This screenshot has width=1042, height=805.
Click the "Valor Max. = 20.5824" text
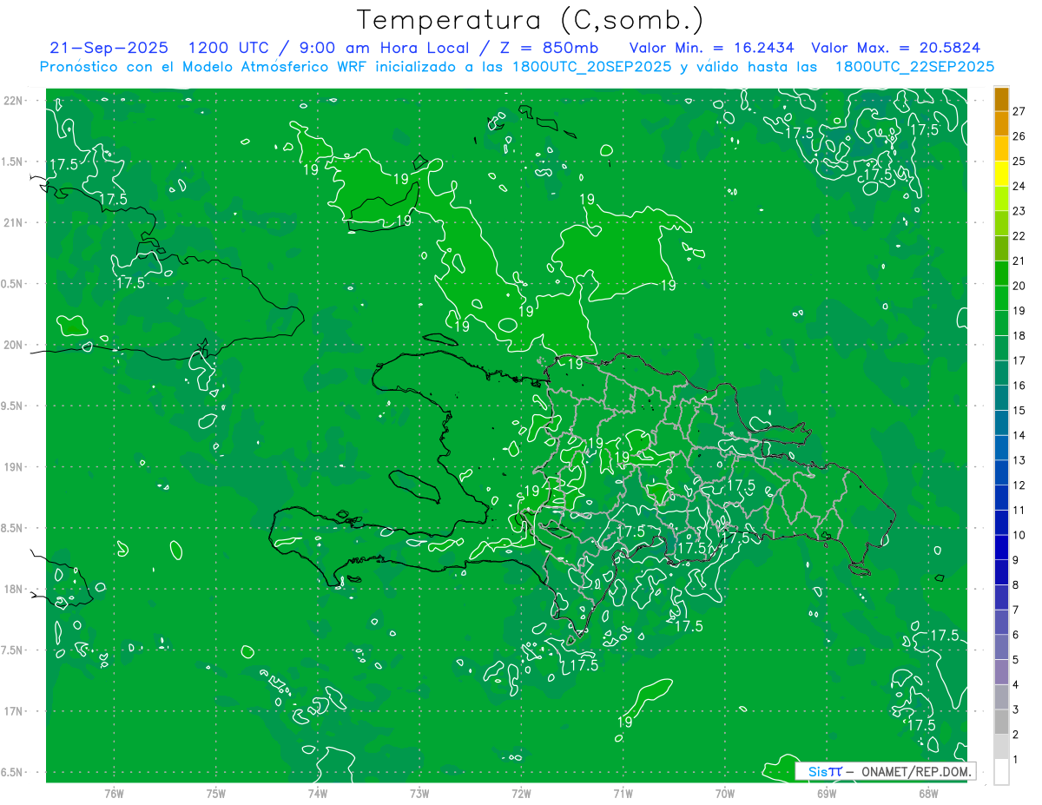895,48
